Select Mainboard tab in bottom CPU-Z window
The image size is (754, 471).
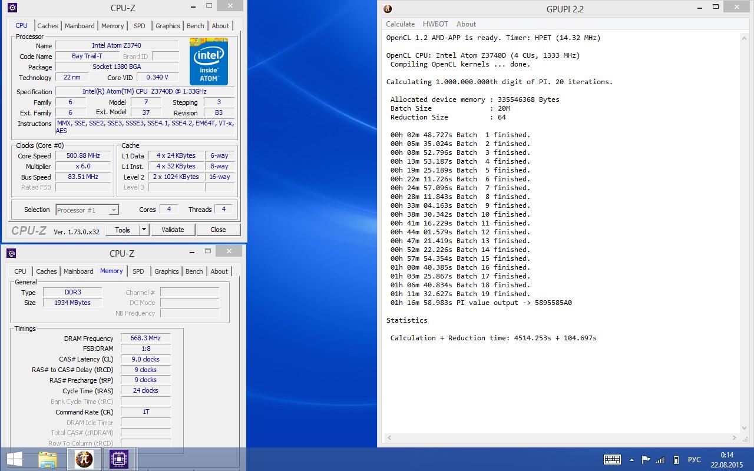click(78, 271)
